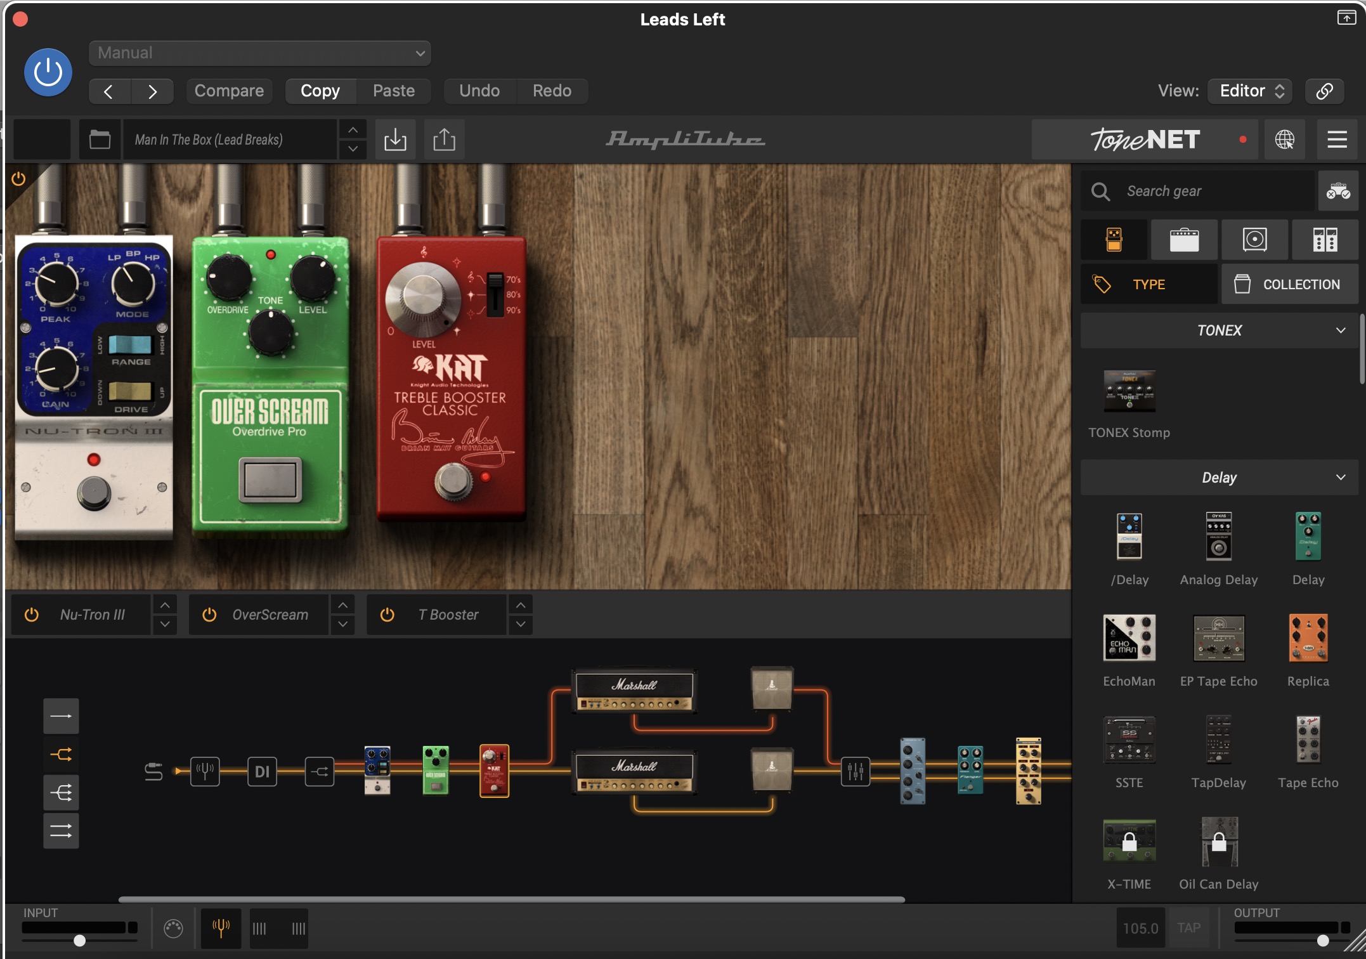Click the Redo button
The width and height of the screenshot is (1366, 959).
[552, 91]
